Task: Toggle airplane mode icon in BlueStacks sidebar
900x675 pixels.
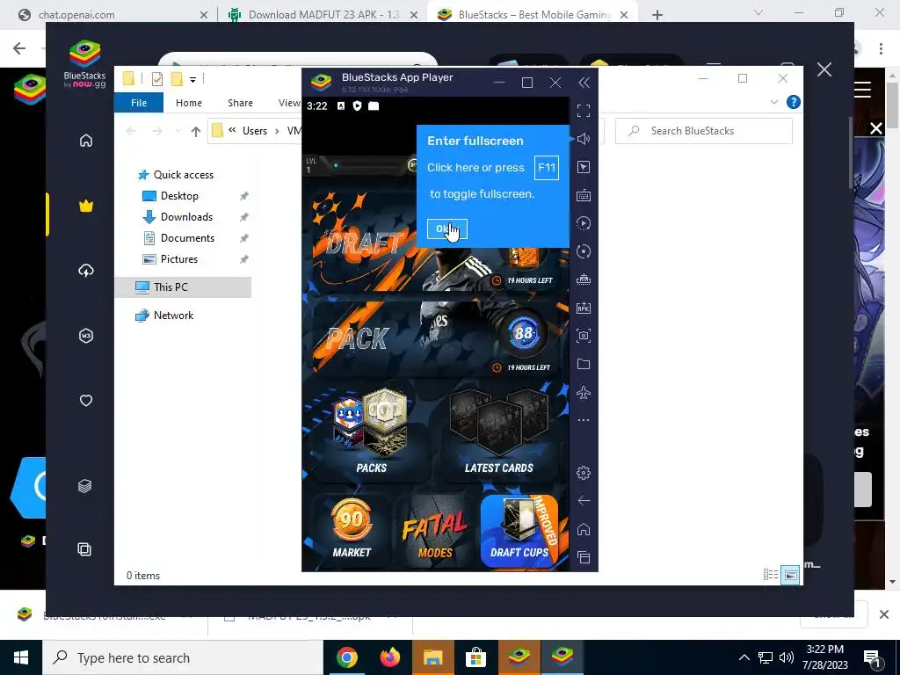Action: click(x=584, y=393)
